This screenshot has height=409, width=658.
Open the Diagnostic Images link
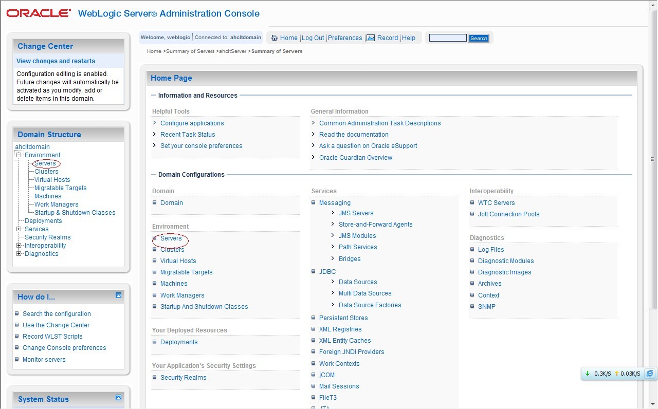[505, 272]
